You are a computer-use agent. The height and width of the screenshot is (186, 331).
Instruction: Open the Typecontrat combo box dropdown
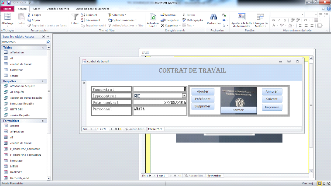point(185,95)
